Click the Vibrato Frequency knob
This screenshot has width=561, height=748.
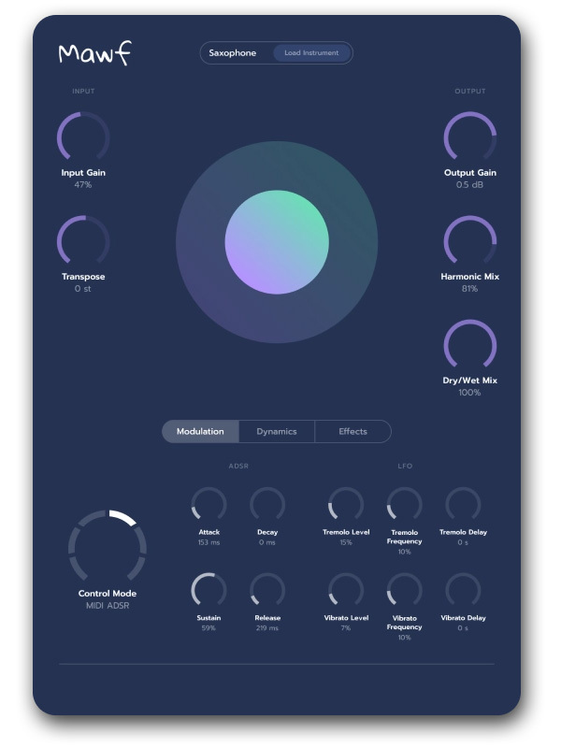click(x=404, y=590)
